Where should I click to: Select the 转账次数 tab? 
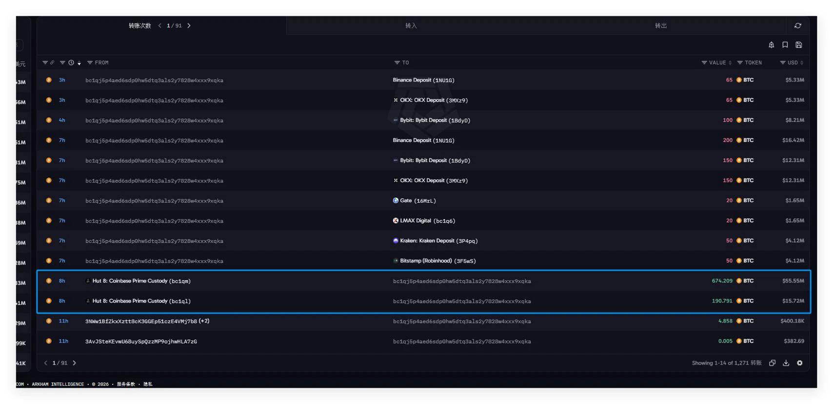pos(139,25)
